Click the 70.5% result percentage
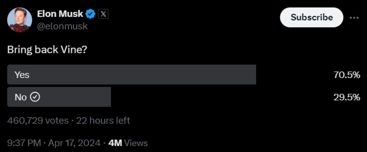The image size is (367, 152). [347, 75]
